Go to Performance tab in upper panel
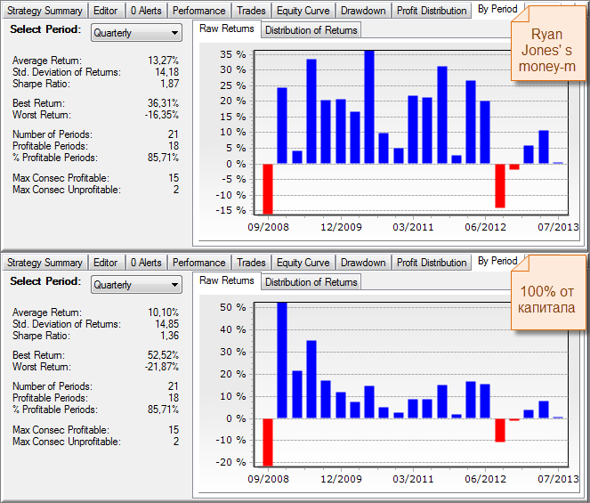Viewport: 590px width, 503px height. (x=198, y=11)
